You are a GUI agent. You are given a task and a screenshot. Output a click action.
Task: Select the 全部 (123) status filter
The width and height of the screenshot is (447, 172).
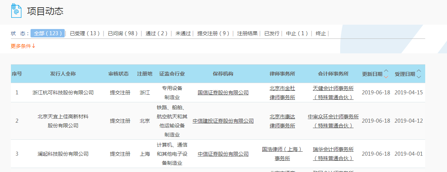point(48,33)
